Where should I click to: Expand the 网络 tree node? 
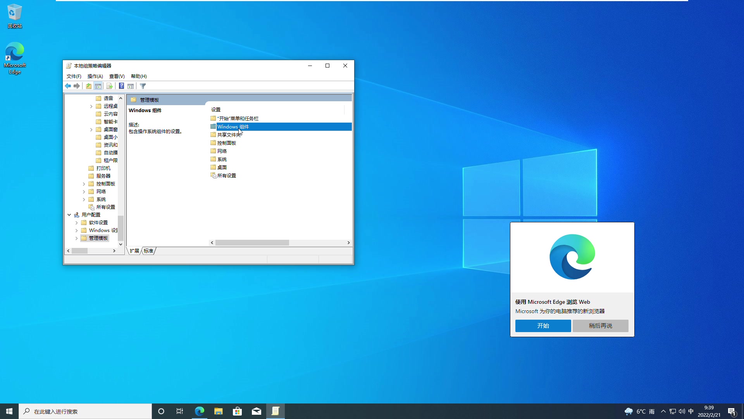tap(84, 192)
